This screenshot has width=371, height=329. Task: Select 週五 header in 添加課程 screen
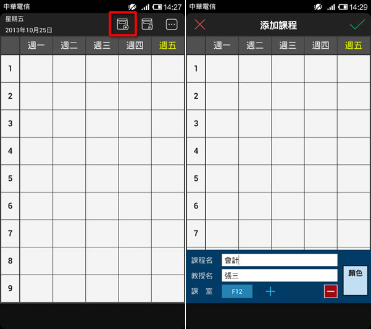pos(354,45)
